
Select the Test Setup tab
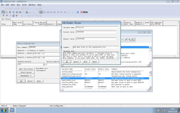pos(5,19)
